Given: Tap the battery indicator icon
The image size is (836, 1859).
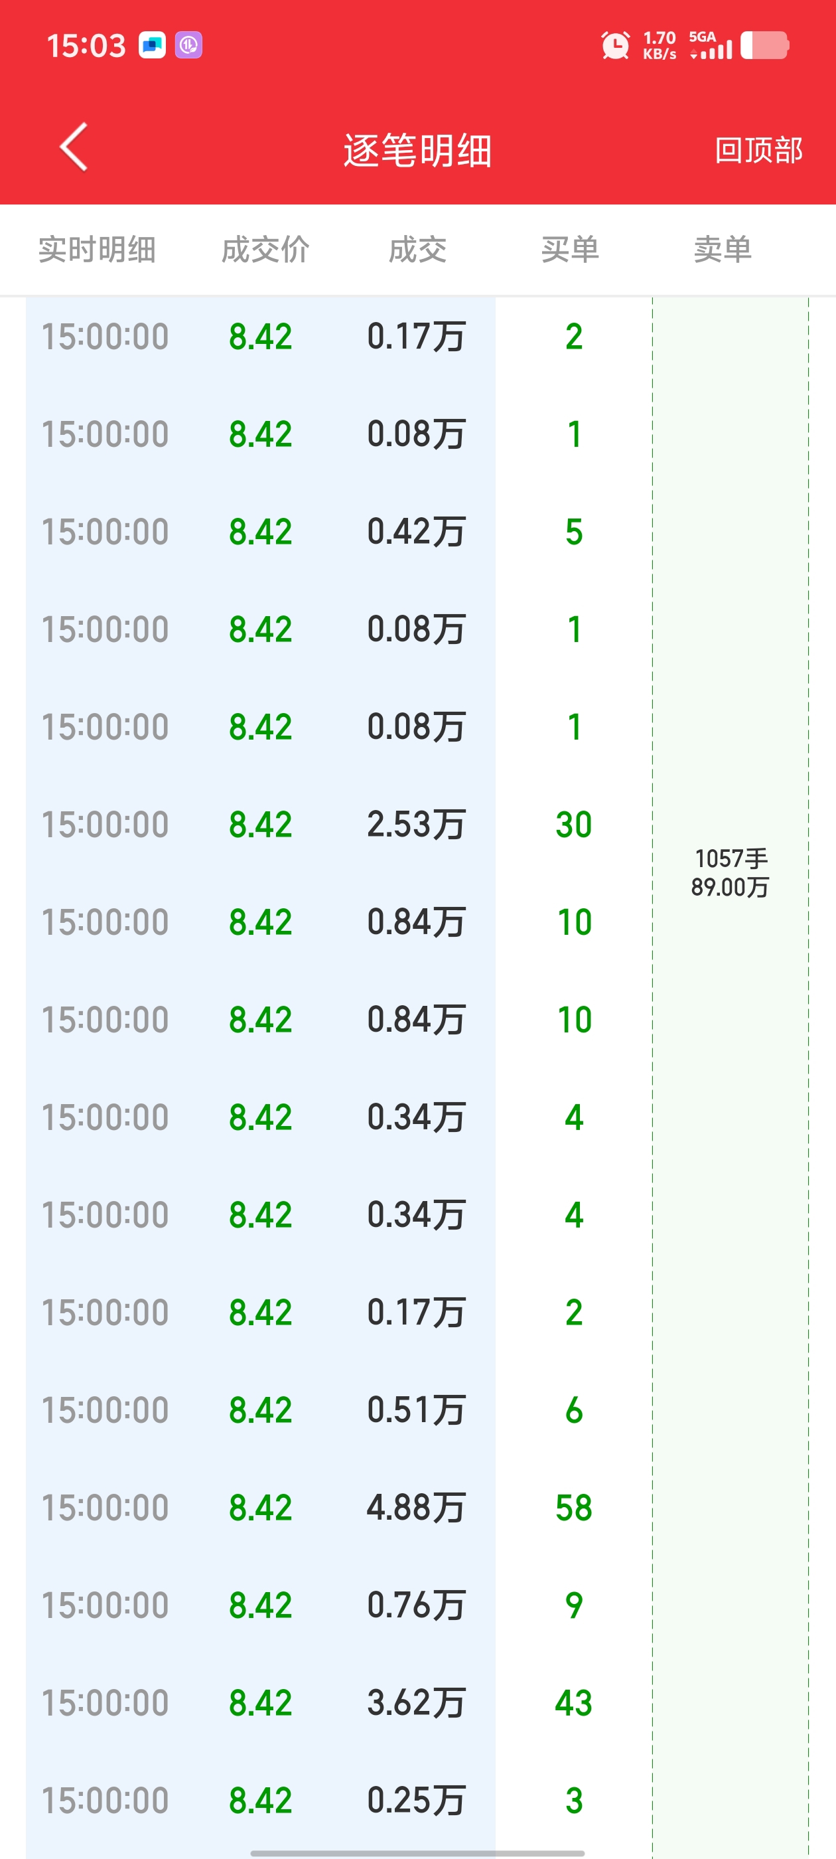Looking at the screenshot, I should [x=764, y=45].
